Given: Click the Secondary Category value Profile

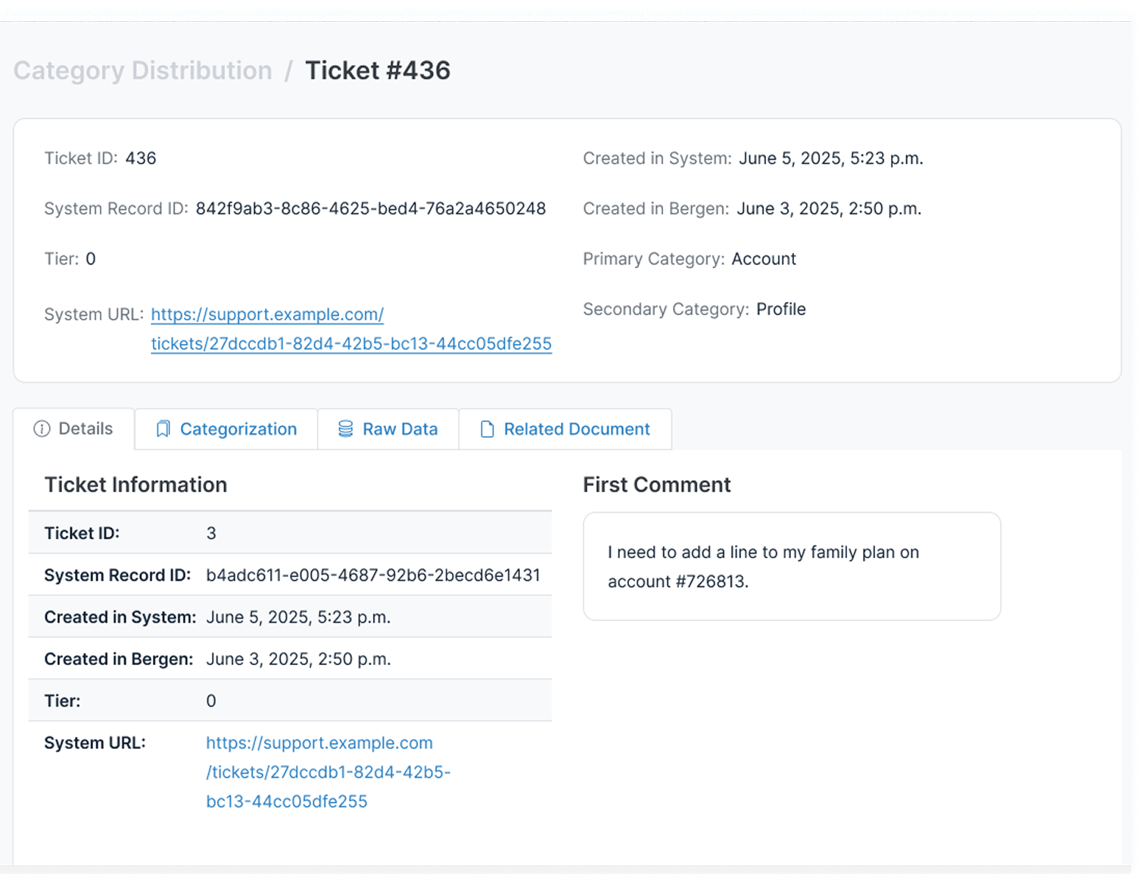Looking at the screenshot, I should pos(780,310).
